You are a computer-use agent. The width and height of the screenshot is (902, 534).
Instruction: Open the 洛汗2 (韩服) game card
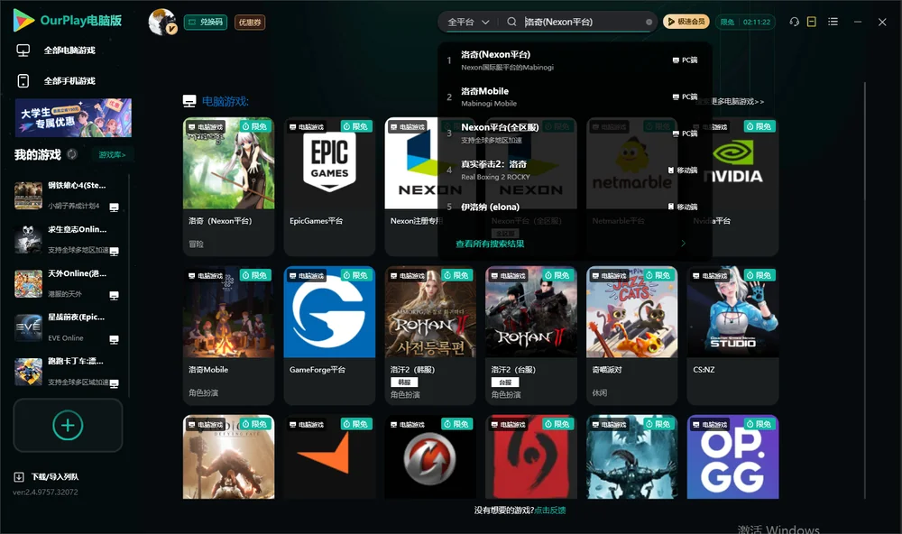(430, 336)
